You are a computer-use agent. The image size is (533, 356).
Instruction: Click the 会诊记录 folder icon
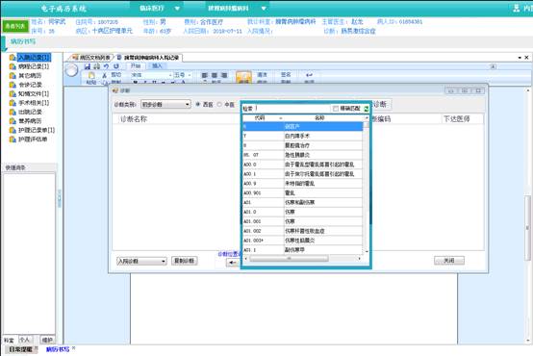click(x=13, y=85)
